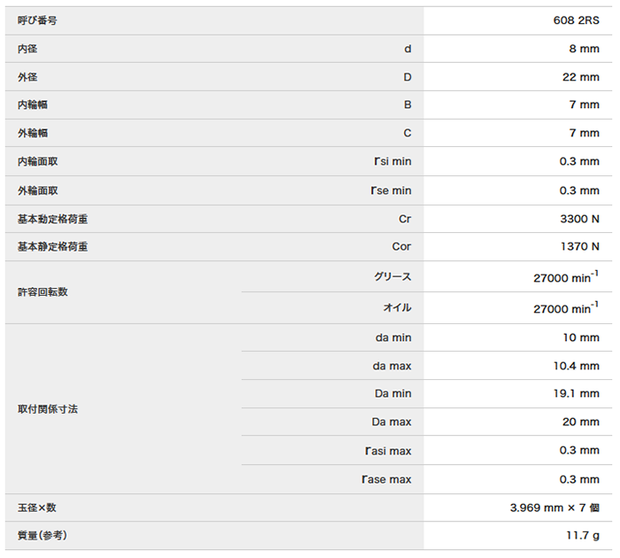Viewport: 620px width, 558px height.
Task: Select the オイル sub-row label
Action: tap(397, 308)
